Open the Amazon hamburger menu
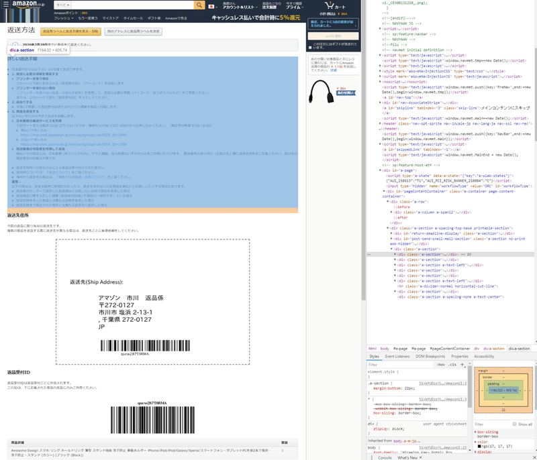Screen dimensions: 537x460 [6, 5]
